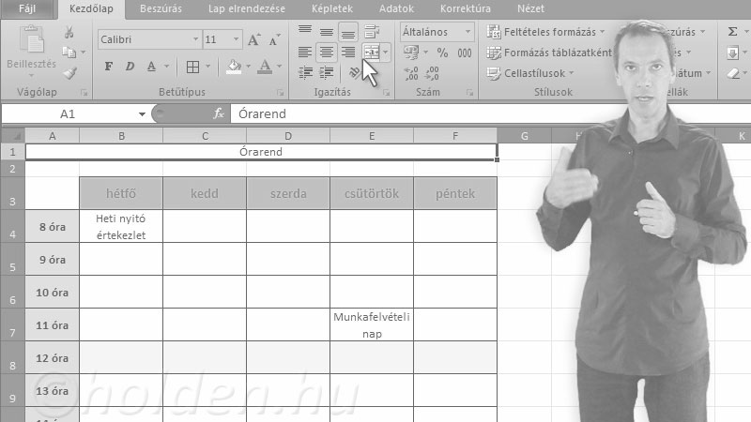This screenshot has width=751, height=422.
Task: Open Igazítás dialog launcher
Action: tap(386, 93)
